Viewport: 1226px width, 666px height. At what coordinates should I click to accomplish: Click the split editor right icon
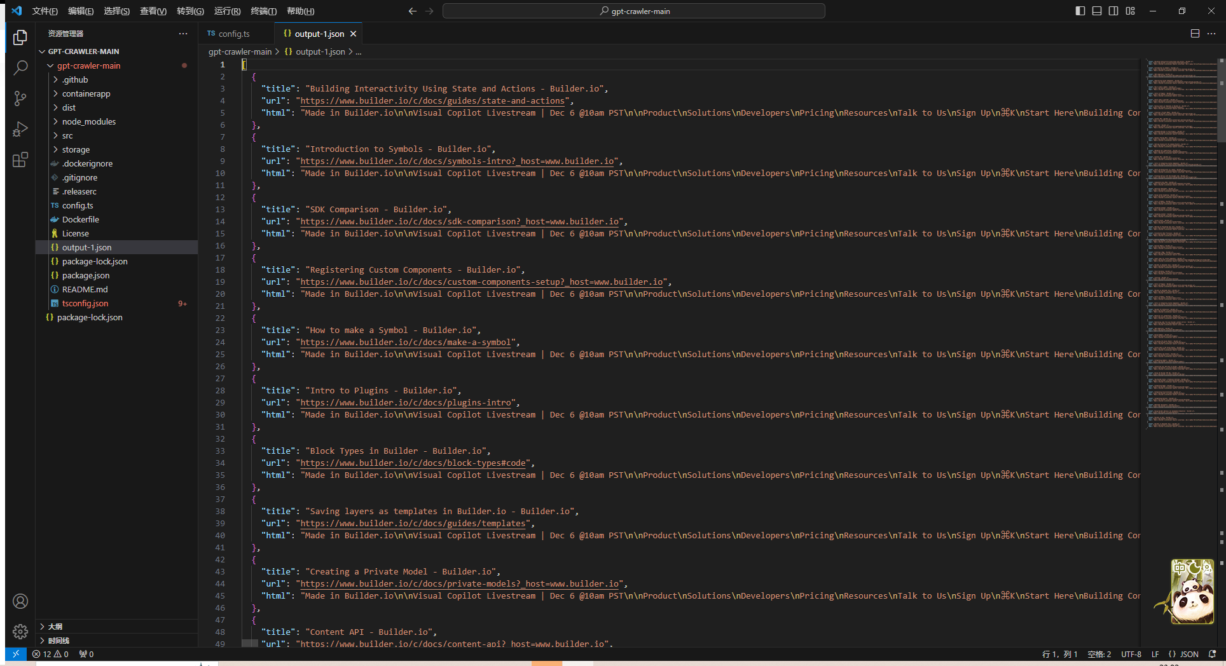(1195, 34)
